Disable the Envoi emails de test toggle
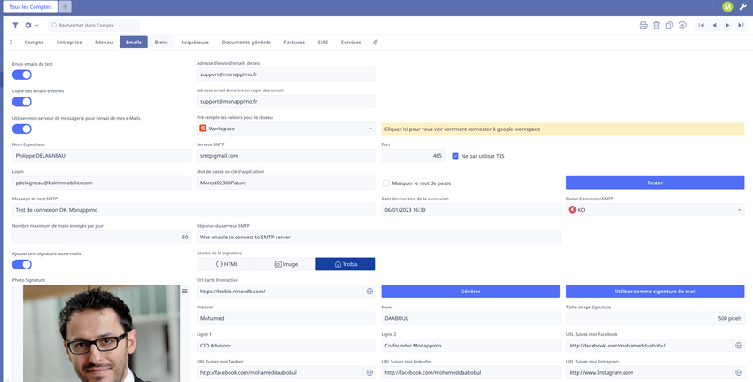The height and width of the screenshot is (382, 753). 22,75
